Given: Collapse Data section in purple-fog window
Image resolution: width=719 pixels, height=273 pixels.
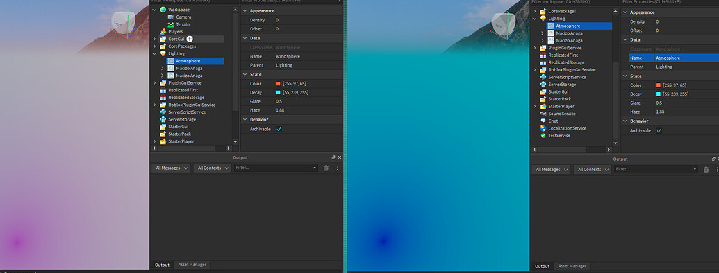Looking at the screenshot, I should pos(245,38).
